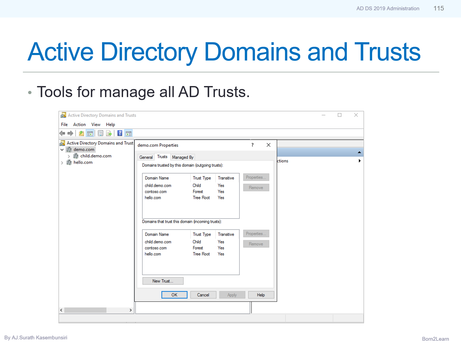Expand the hello.com domain node

coord(62,162)
